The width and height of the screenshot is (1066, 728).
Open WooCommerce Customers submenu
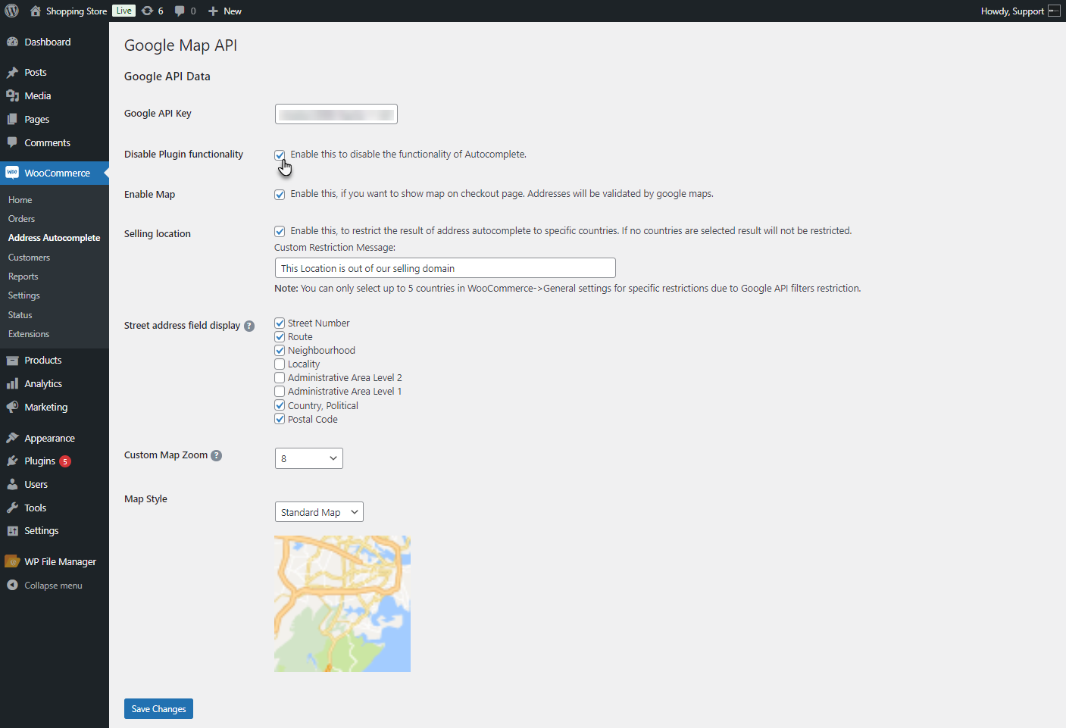click(x=29, y=258)
